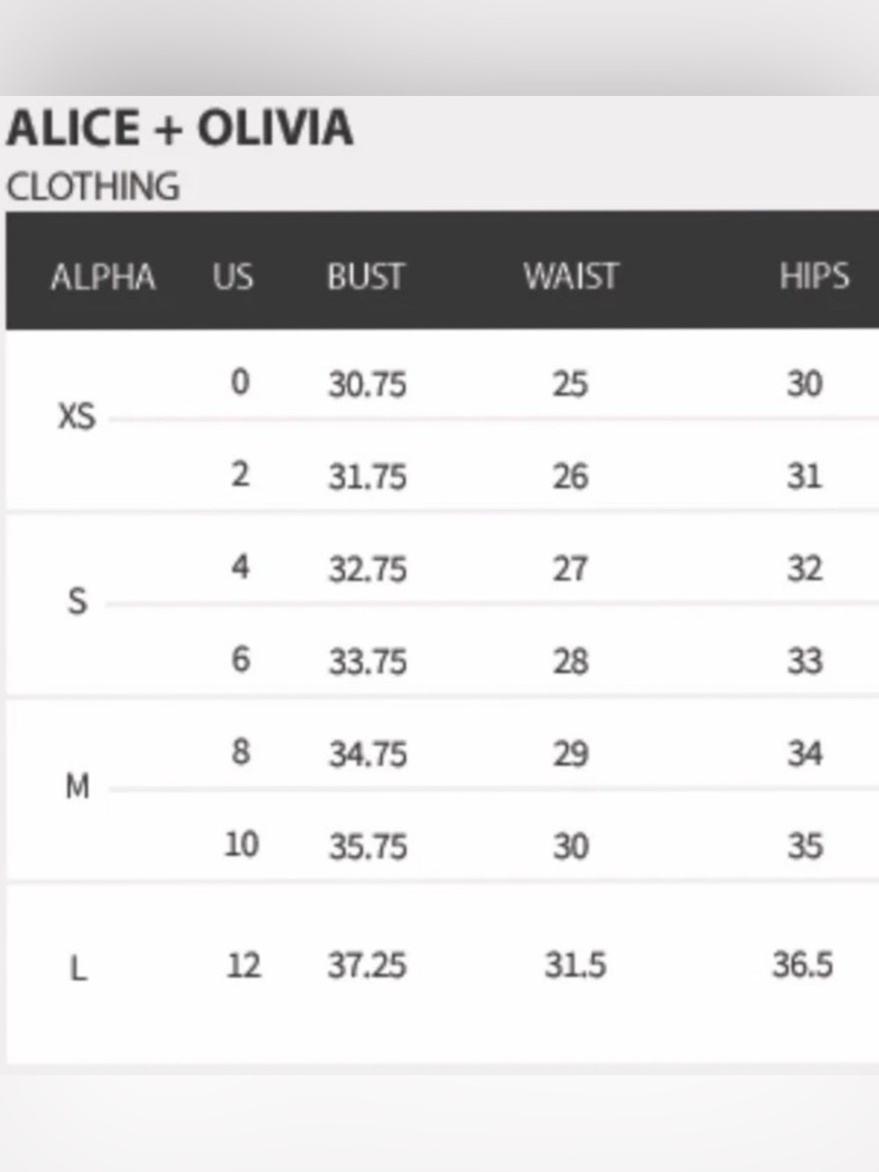The height and width of the screenshot is (1172, 879).
Task: Click the ALPHA column header
Action: tap(103, 277)
